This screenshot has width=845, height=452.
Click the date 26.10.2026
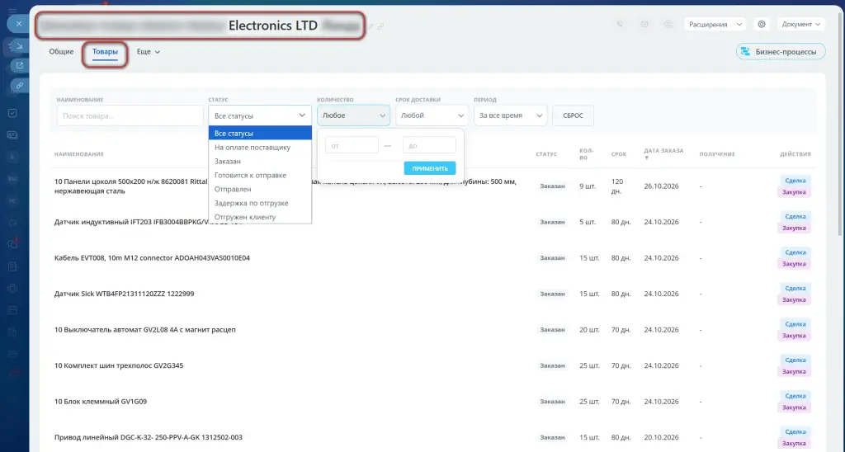[661, 186]
